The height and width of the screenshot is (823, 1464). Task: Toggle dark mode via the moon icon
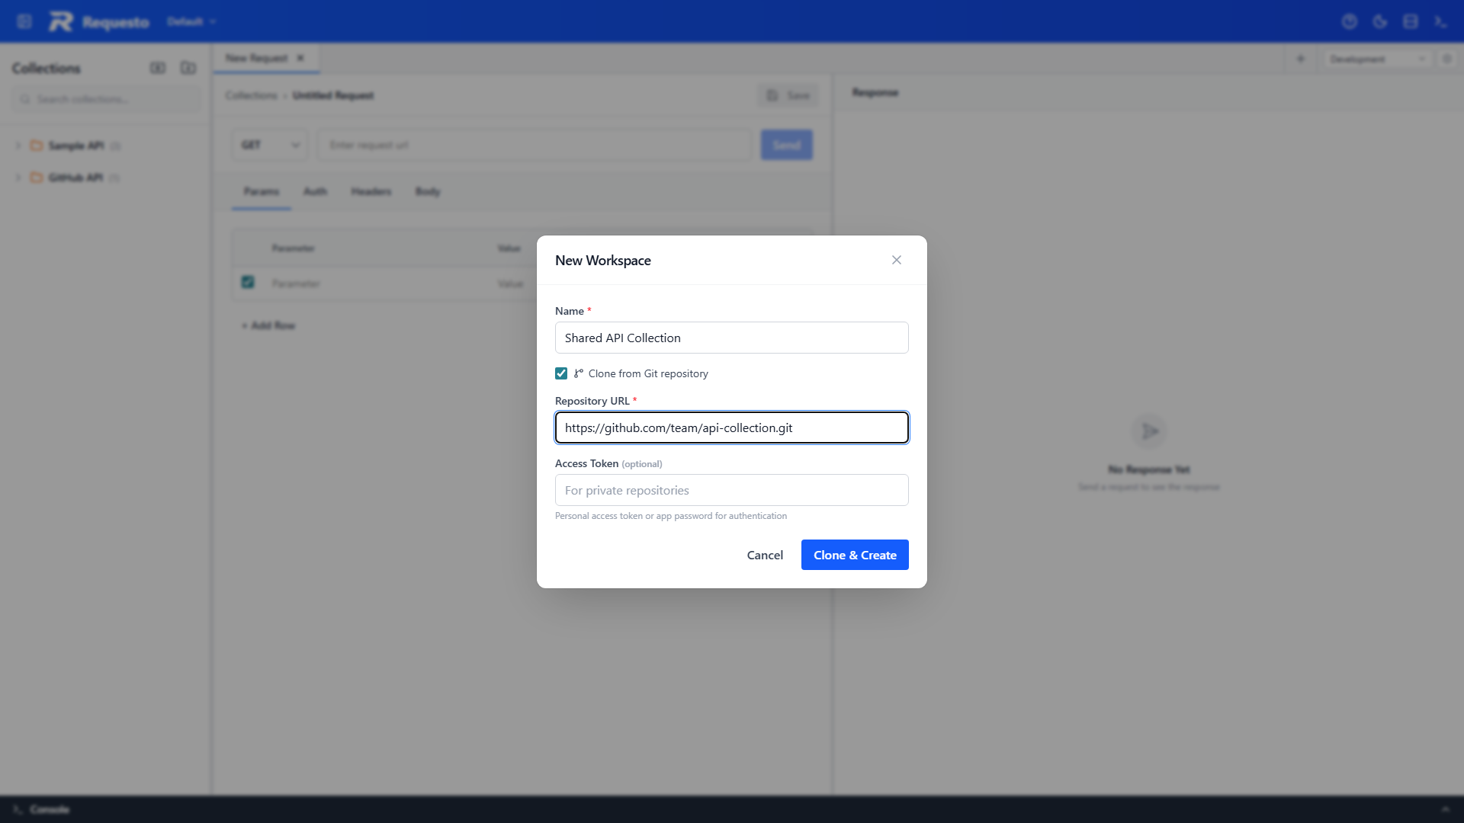[1380, 21]
